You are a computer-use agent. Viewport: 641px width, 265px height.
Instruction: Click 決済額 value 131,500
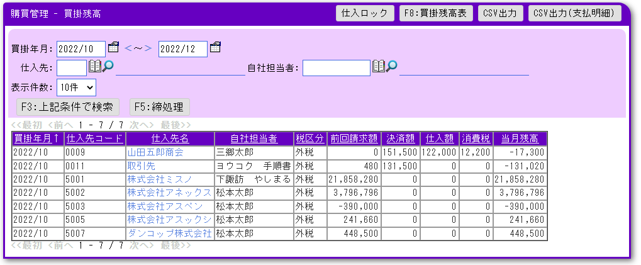click(x=401, y=166)
